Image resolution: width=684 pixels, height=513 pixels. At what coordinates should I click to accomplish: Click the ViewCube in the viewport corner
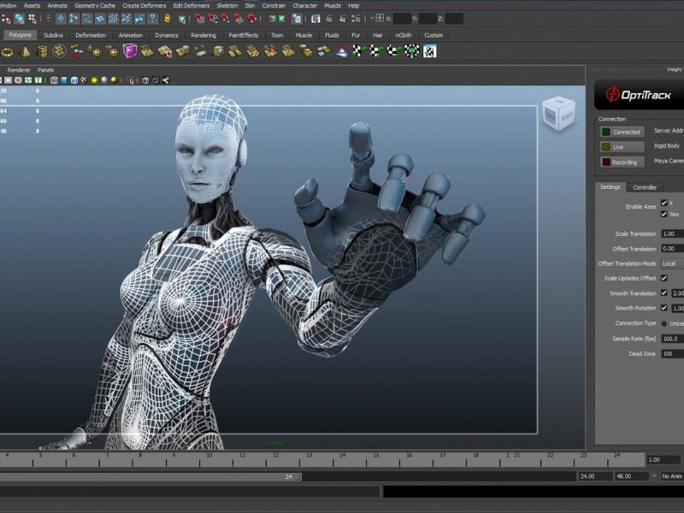pyautogui.click(x=558, y=114)
